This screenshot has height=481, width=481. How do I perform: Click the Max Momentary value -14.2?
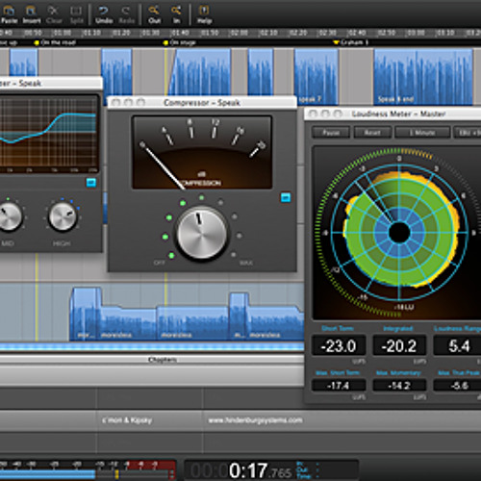(399, 385)
